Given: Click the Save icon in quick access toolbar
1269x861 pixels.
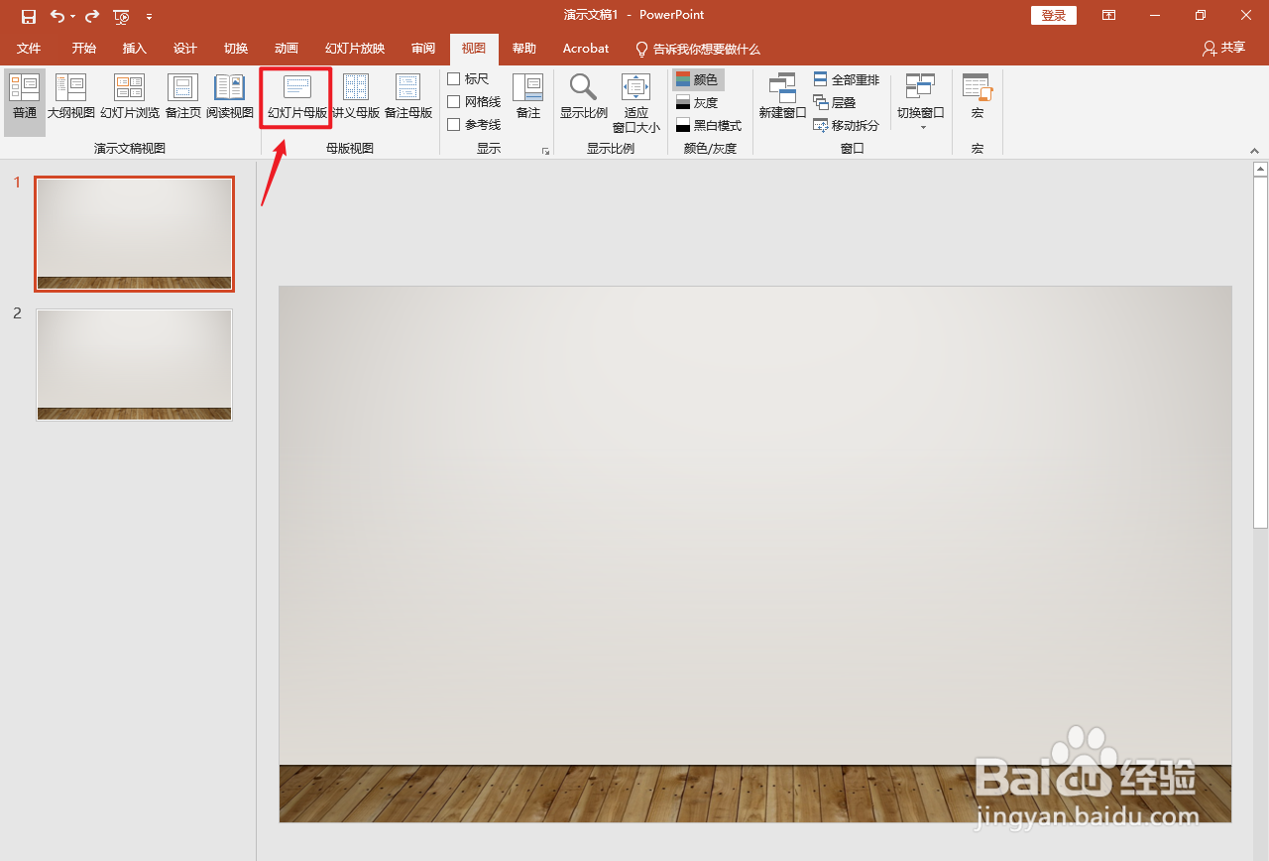Looking at the screenshot, I should pyautogui.click(x=29, y=16).
